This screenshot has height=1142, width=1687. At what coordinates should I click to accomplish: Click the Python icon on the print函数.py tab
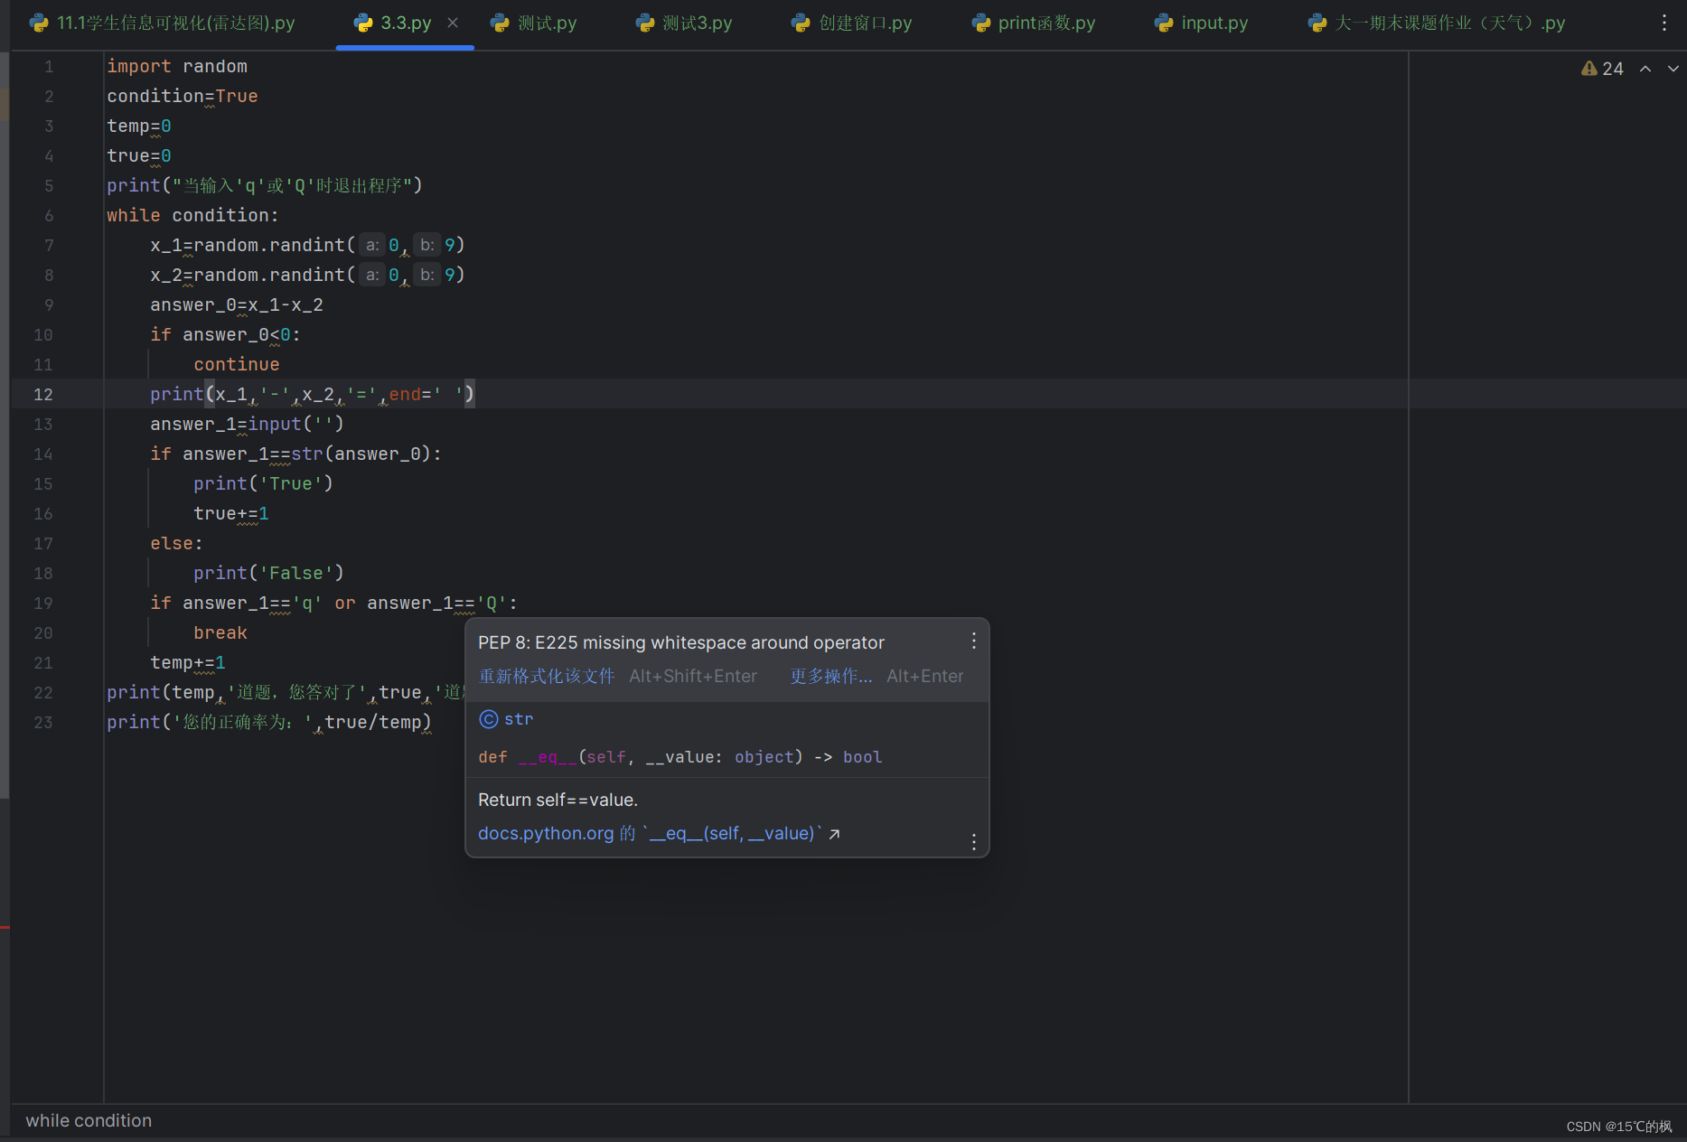coord(981,23)
